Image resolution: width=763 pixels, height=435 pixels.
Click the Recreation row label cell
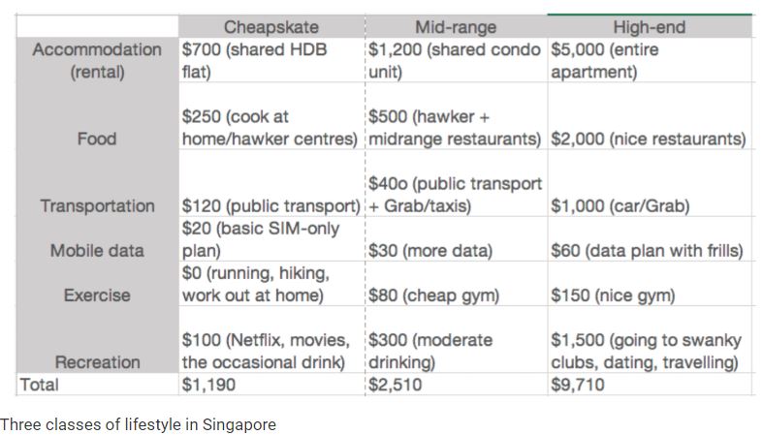[97, 340]
